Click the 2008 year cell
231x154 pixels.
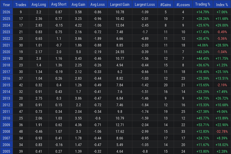pos(6,131)
